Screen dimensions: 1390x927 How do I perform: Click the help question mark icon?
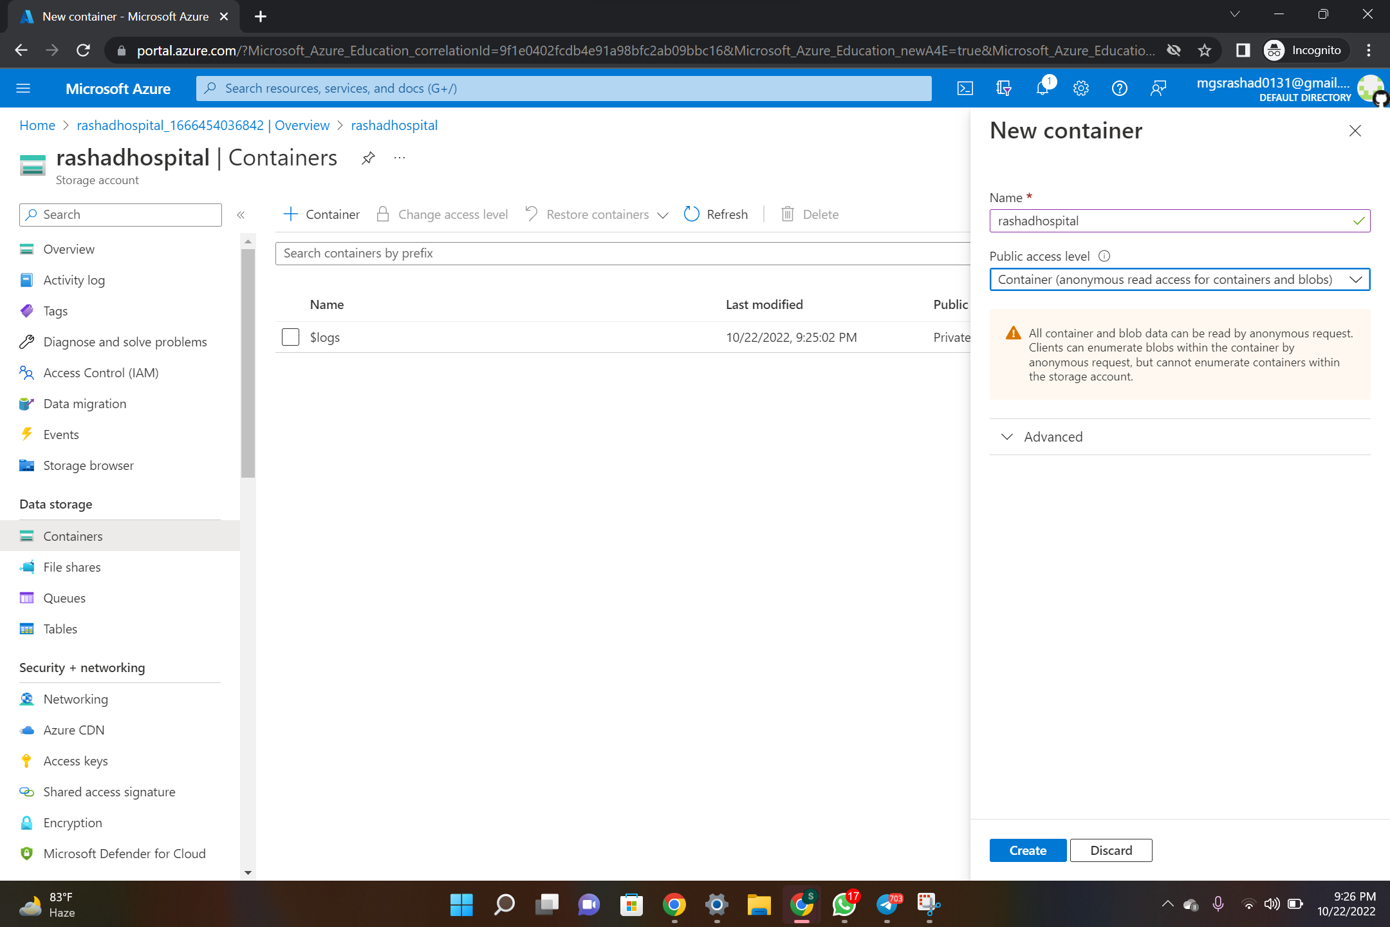pyautogui.click(x=1119, y=88)
